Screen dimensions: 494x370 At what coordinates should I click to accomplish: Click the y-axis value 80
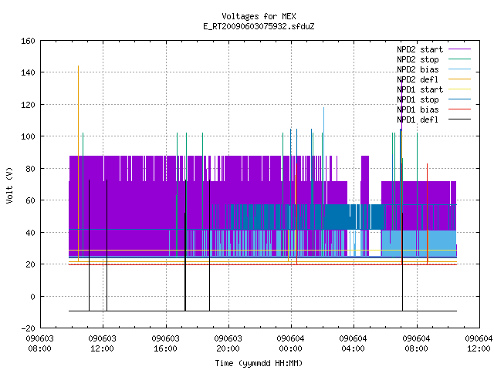tap(31, 169)
